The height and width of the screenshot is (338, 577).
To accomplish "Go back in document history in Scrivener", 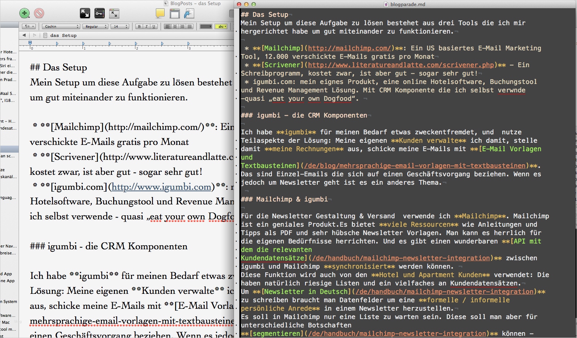I will (x=24, y=35).
